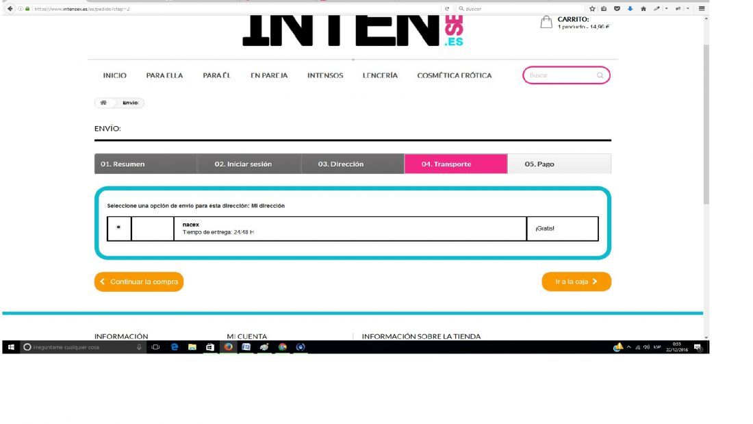Click the Cortana microphone icon

pos(139,347)
